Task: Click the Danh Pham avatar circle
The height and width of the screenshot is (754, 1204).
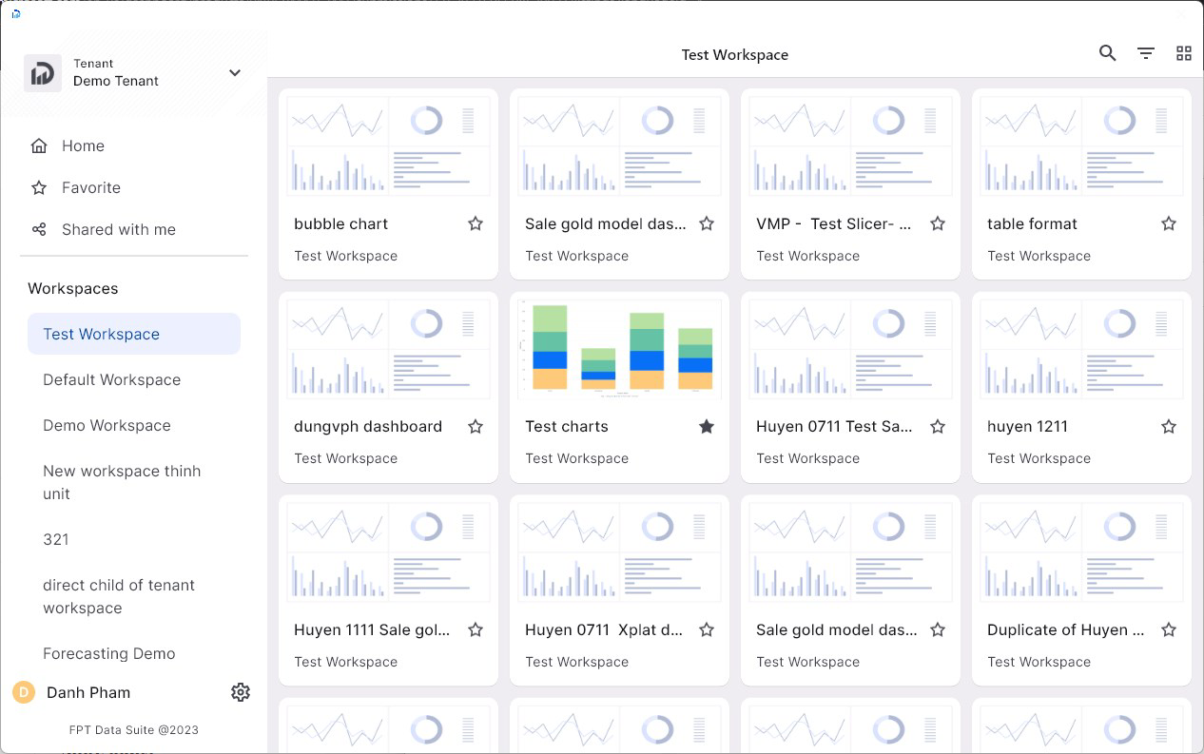Action: pos(24,692)
